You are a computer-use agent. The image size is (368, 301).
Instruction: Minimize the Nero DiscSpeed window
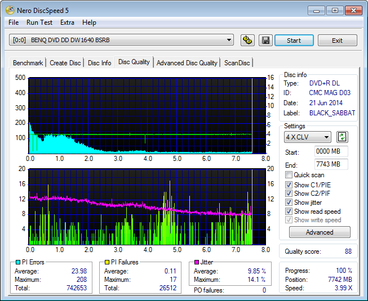pos(316,11)
